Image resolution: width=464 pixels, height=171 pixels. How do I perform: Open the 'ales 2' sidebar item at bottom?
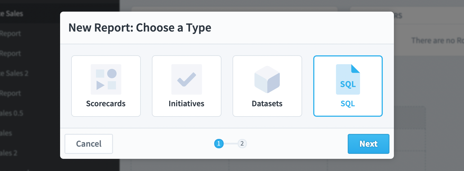(x=9, y=153)
